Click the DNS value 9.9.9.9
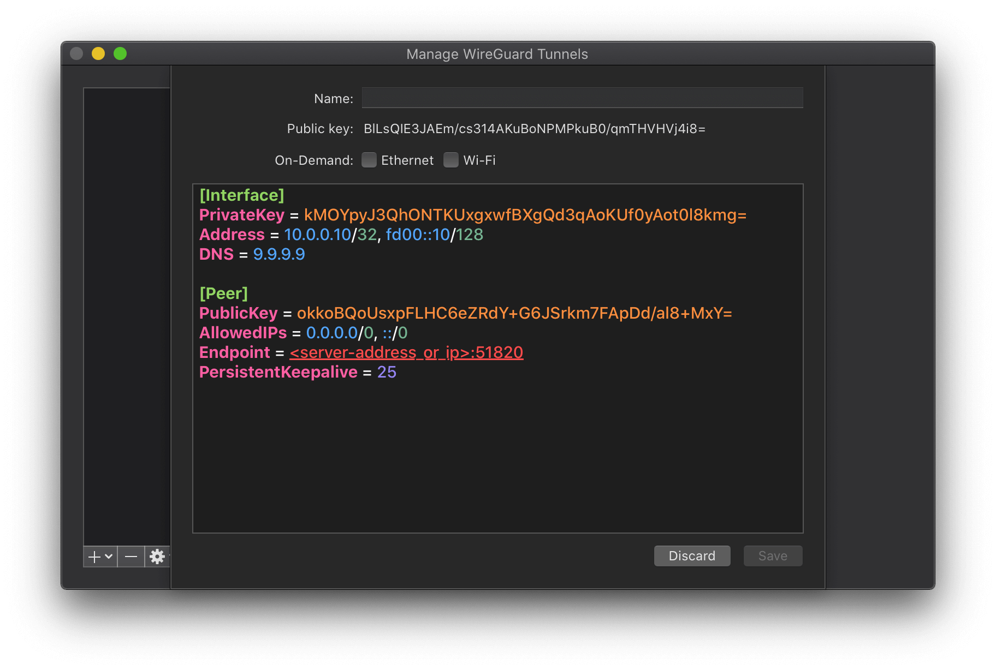The height and width of the screenshot is (670, 996). [279, 254]
